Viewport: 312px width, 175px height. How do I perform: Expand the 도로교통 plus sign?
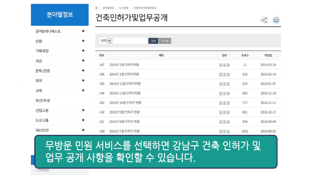[83, 120]
